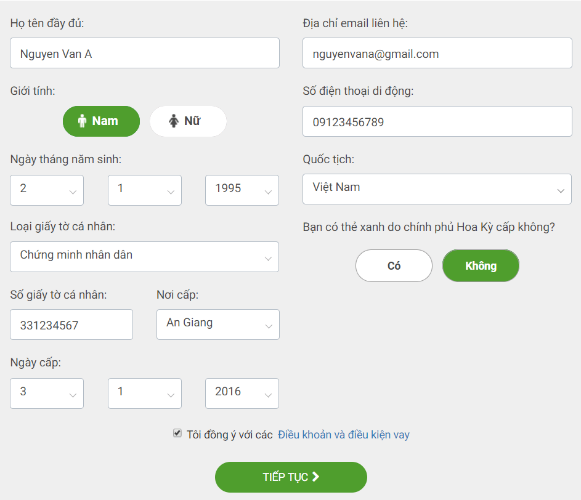The image size is (581, 500).
Task: Expand the Quốc tịch nationality dropdown
Action: 437,189
